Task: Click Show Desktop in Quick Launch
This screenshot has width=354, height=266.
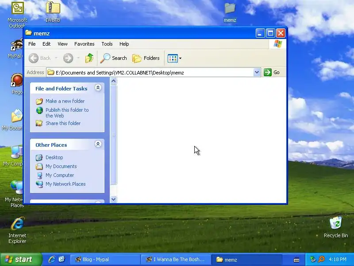Action: coord(62,259)
